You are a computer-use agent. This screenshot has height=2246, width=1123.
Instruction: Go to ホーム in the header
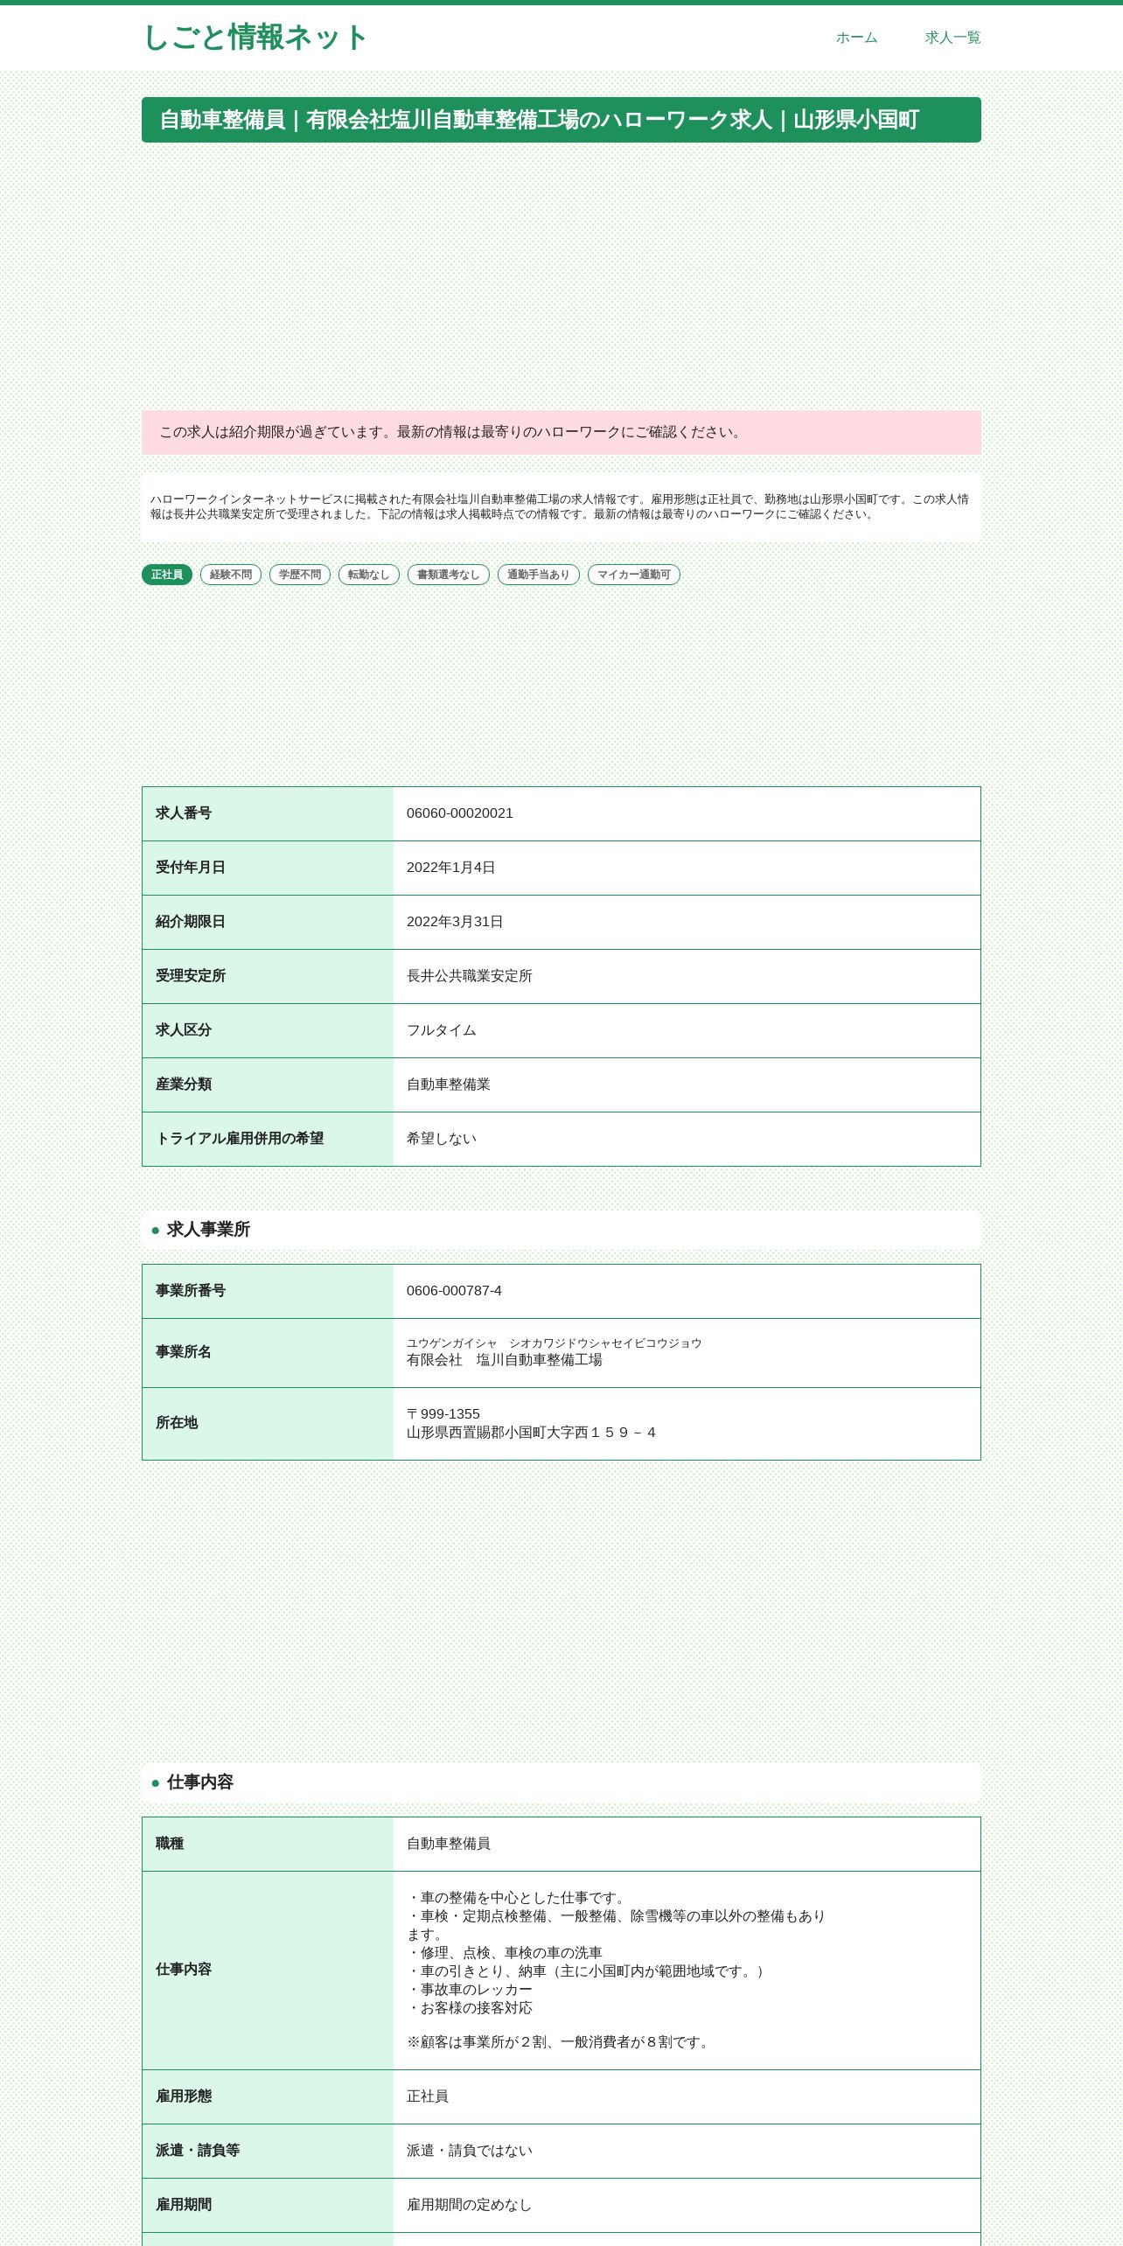(856, 38)
